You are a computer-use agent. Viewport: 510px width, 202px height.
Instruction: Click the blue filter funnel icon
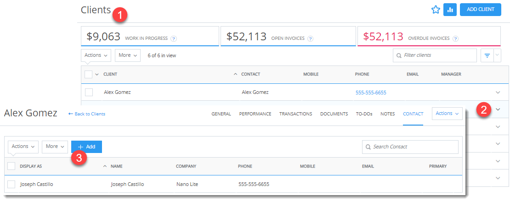click(x=487, y=55)
